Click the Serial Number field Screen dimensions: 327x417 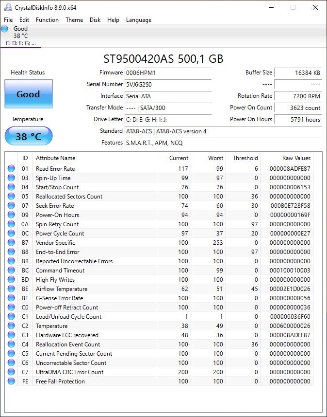coord(168,84)
